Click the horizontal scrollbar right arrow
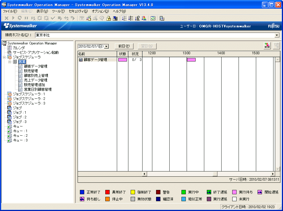This screenshot has width=283, height=211. pyautogui.click(x=273, y=174)
